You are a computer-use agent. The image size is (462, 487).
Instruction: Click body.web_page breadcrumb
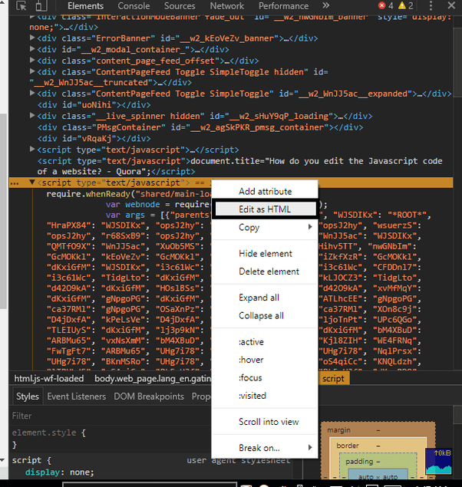coord(153,379)
